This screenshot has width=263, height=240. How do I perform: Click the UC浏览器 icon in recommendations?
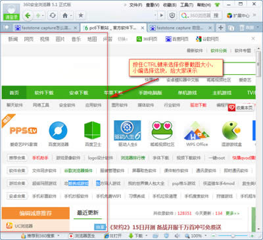[x=9, y=226]
